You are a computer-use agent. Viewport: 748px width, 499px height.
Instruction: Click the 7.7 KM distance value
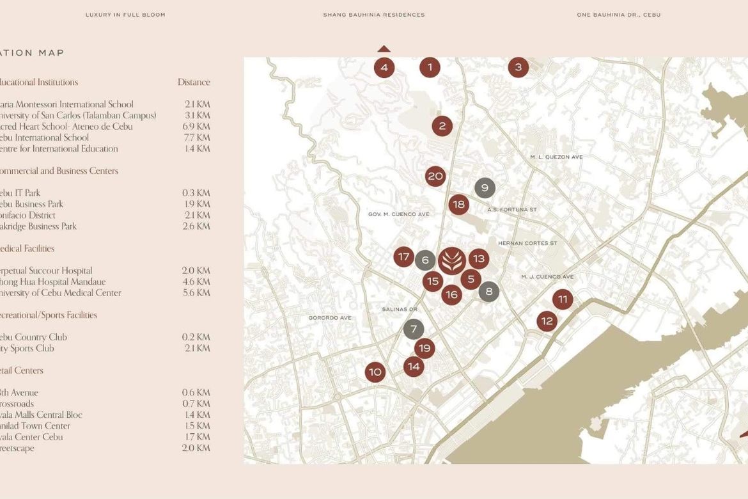point(196,138)
